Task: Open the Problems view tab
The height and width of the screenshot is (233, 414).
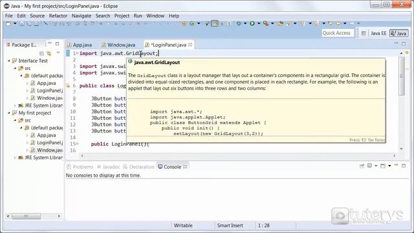Action: [x=80, y=167]
